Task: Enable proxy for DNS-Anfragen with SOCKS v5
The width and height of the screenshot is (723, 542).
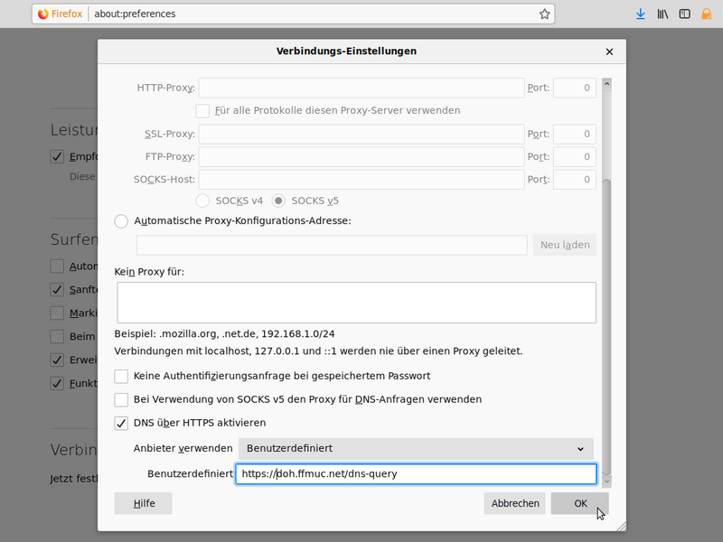Action: coord(121,399)
